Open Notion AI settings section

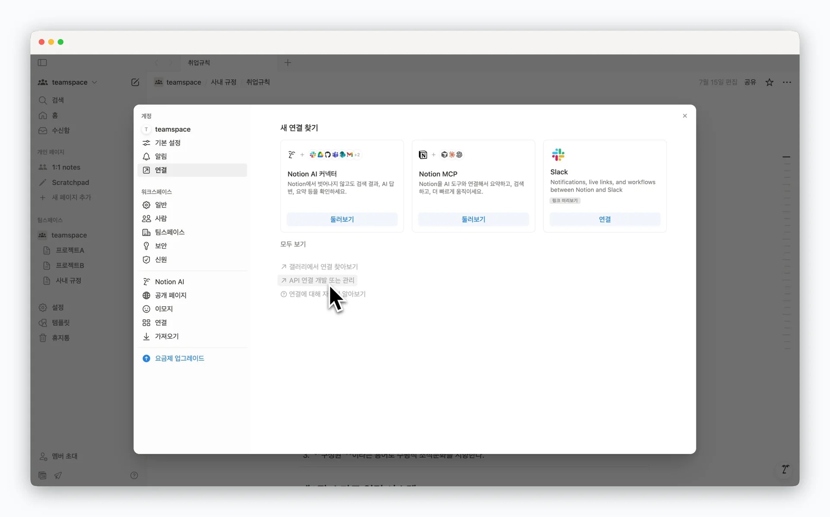click(169, 282)
